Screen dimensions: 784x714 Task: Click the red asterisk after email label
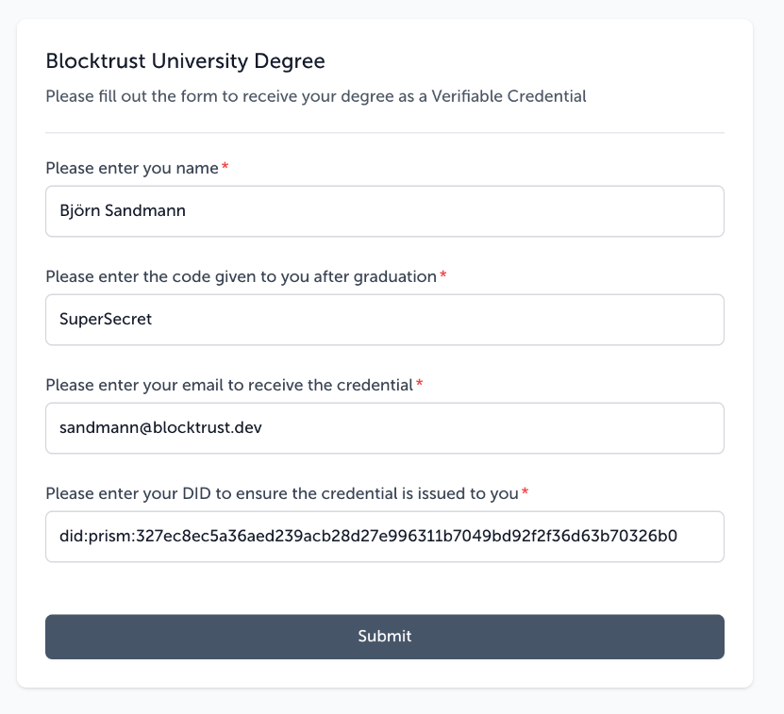420,383
